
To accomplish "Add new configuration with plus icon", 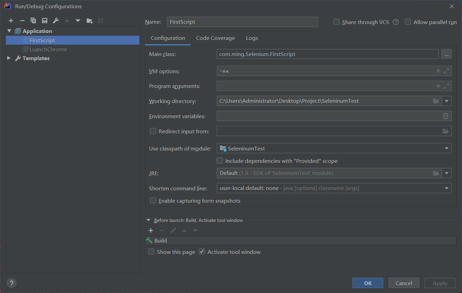I will (x=11, y=21).
